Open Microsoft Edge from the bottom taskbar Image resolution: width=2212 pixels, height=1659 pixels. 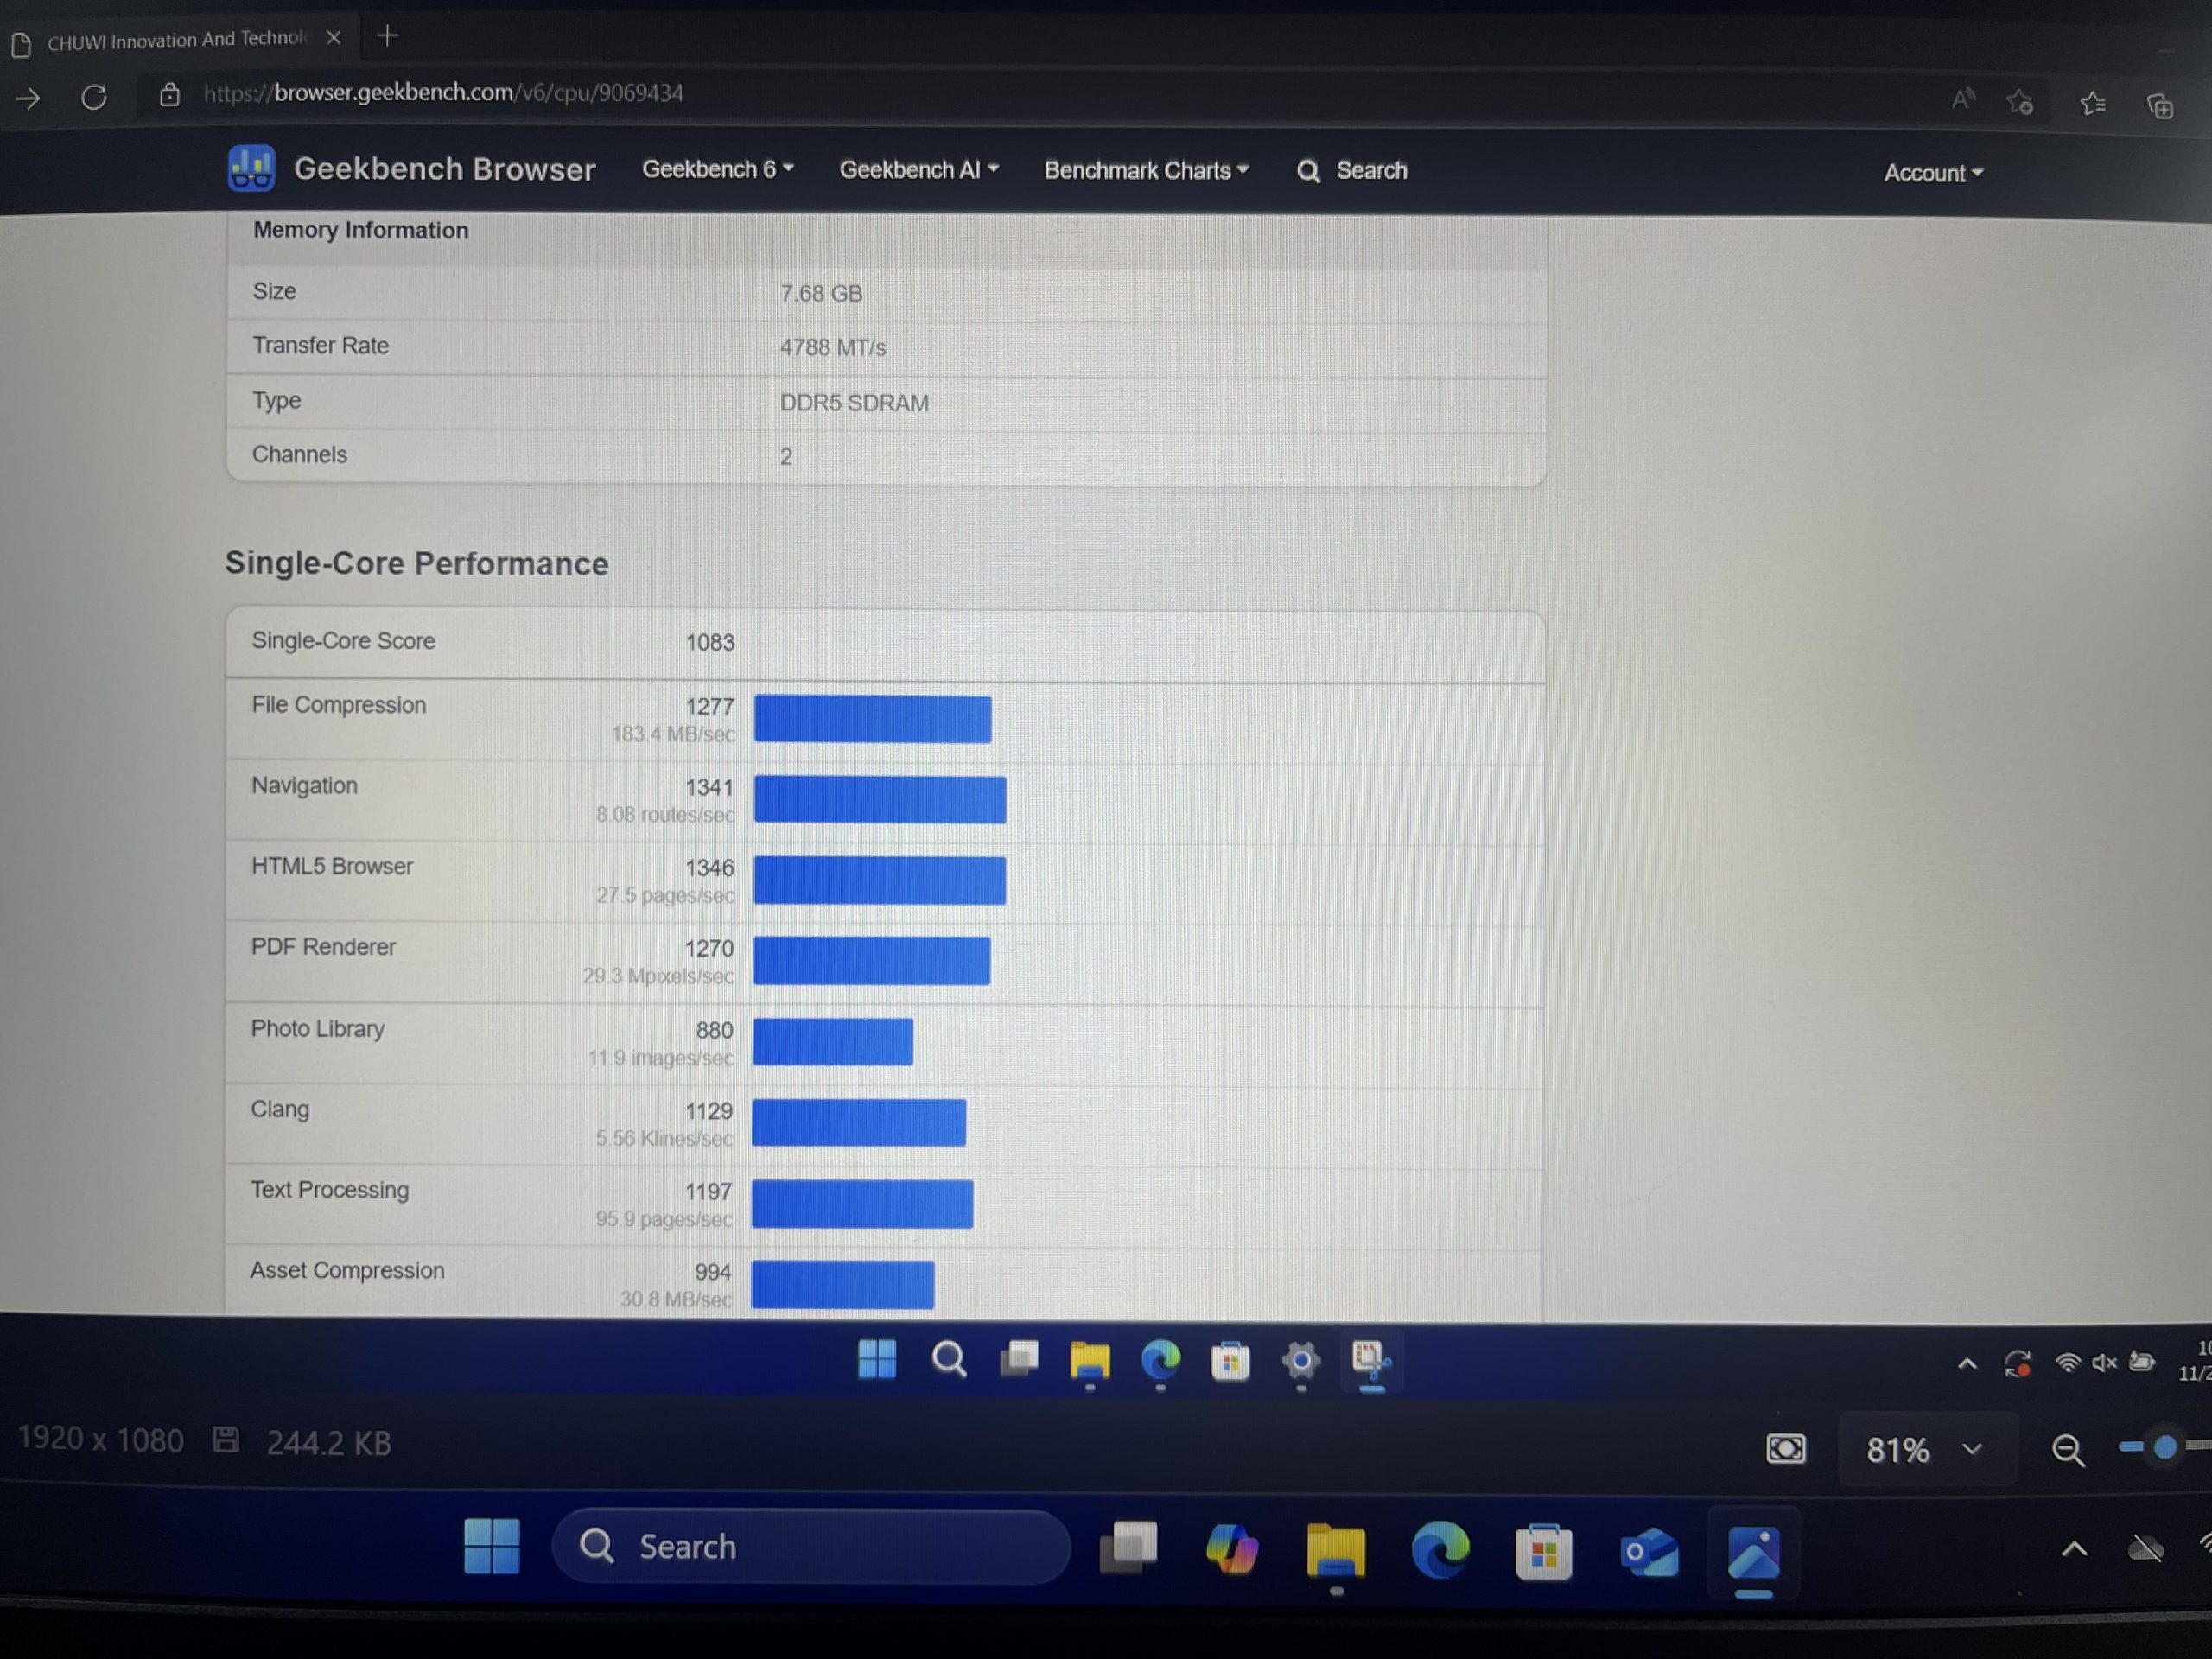1440,1550
